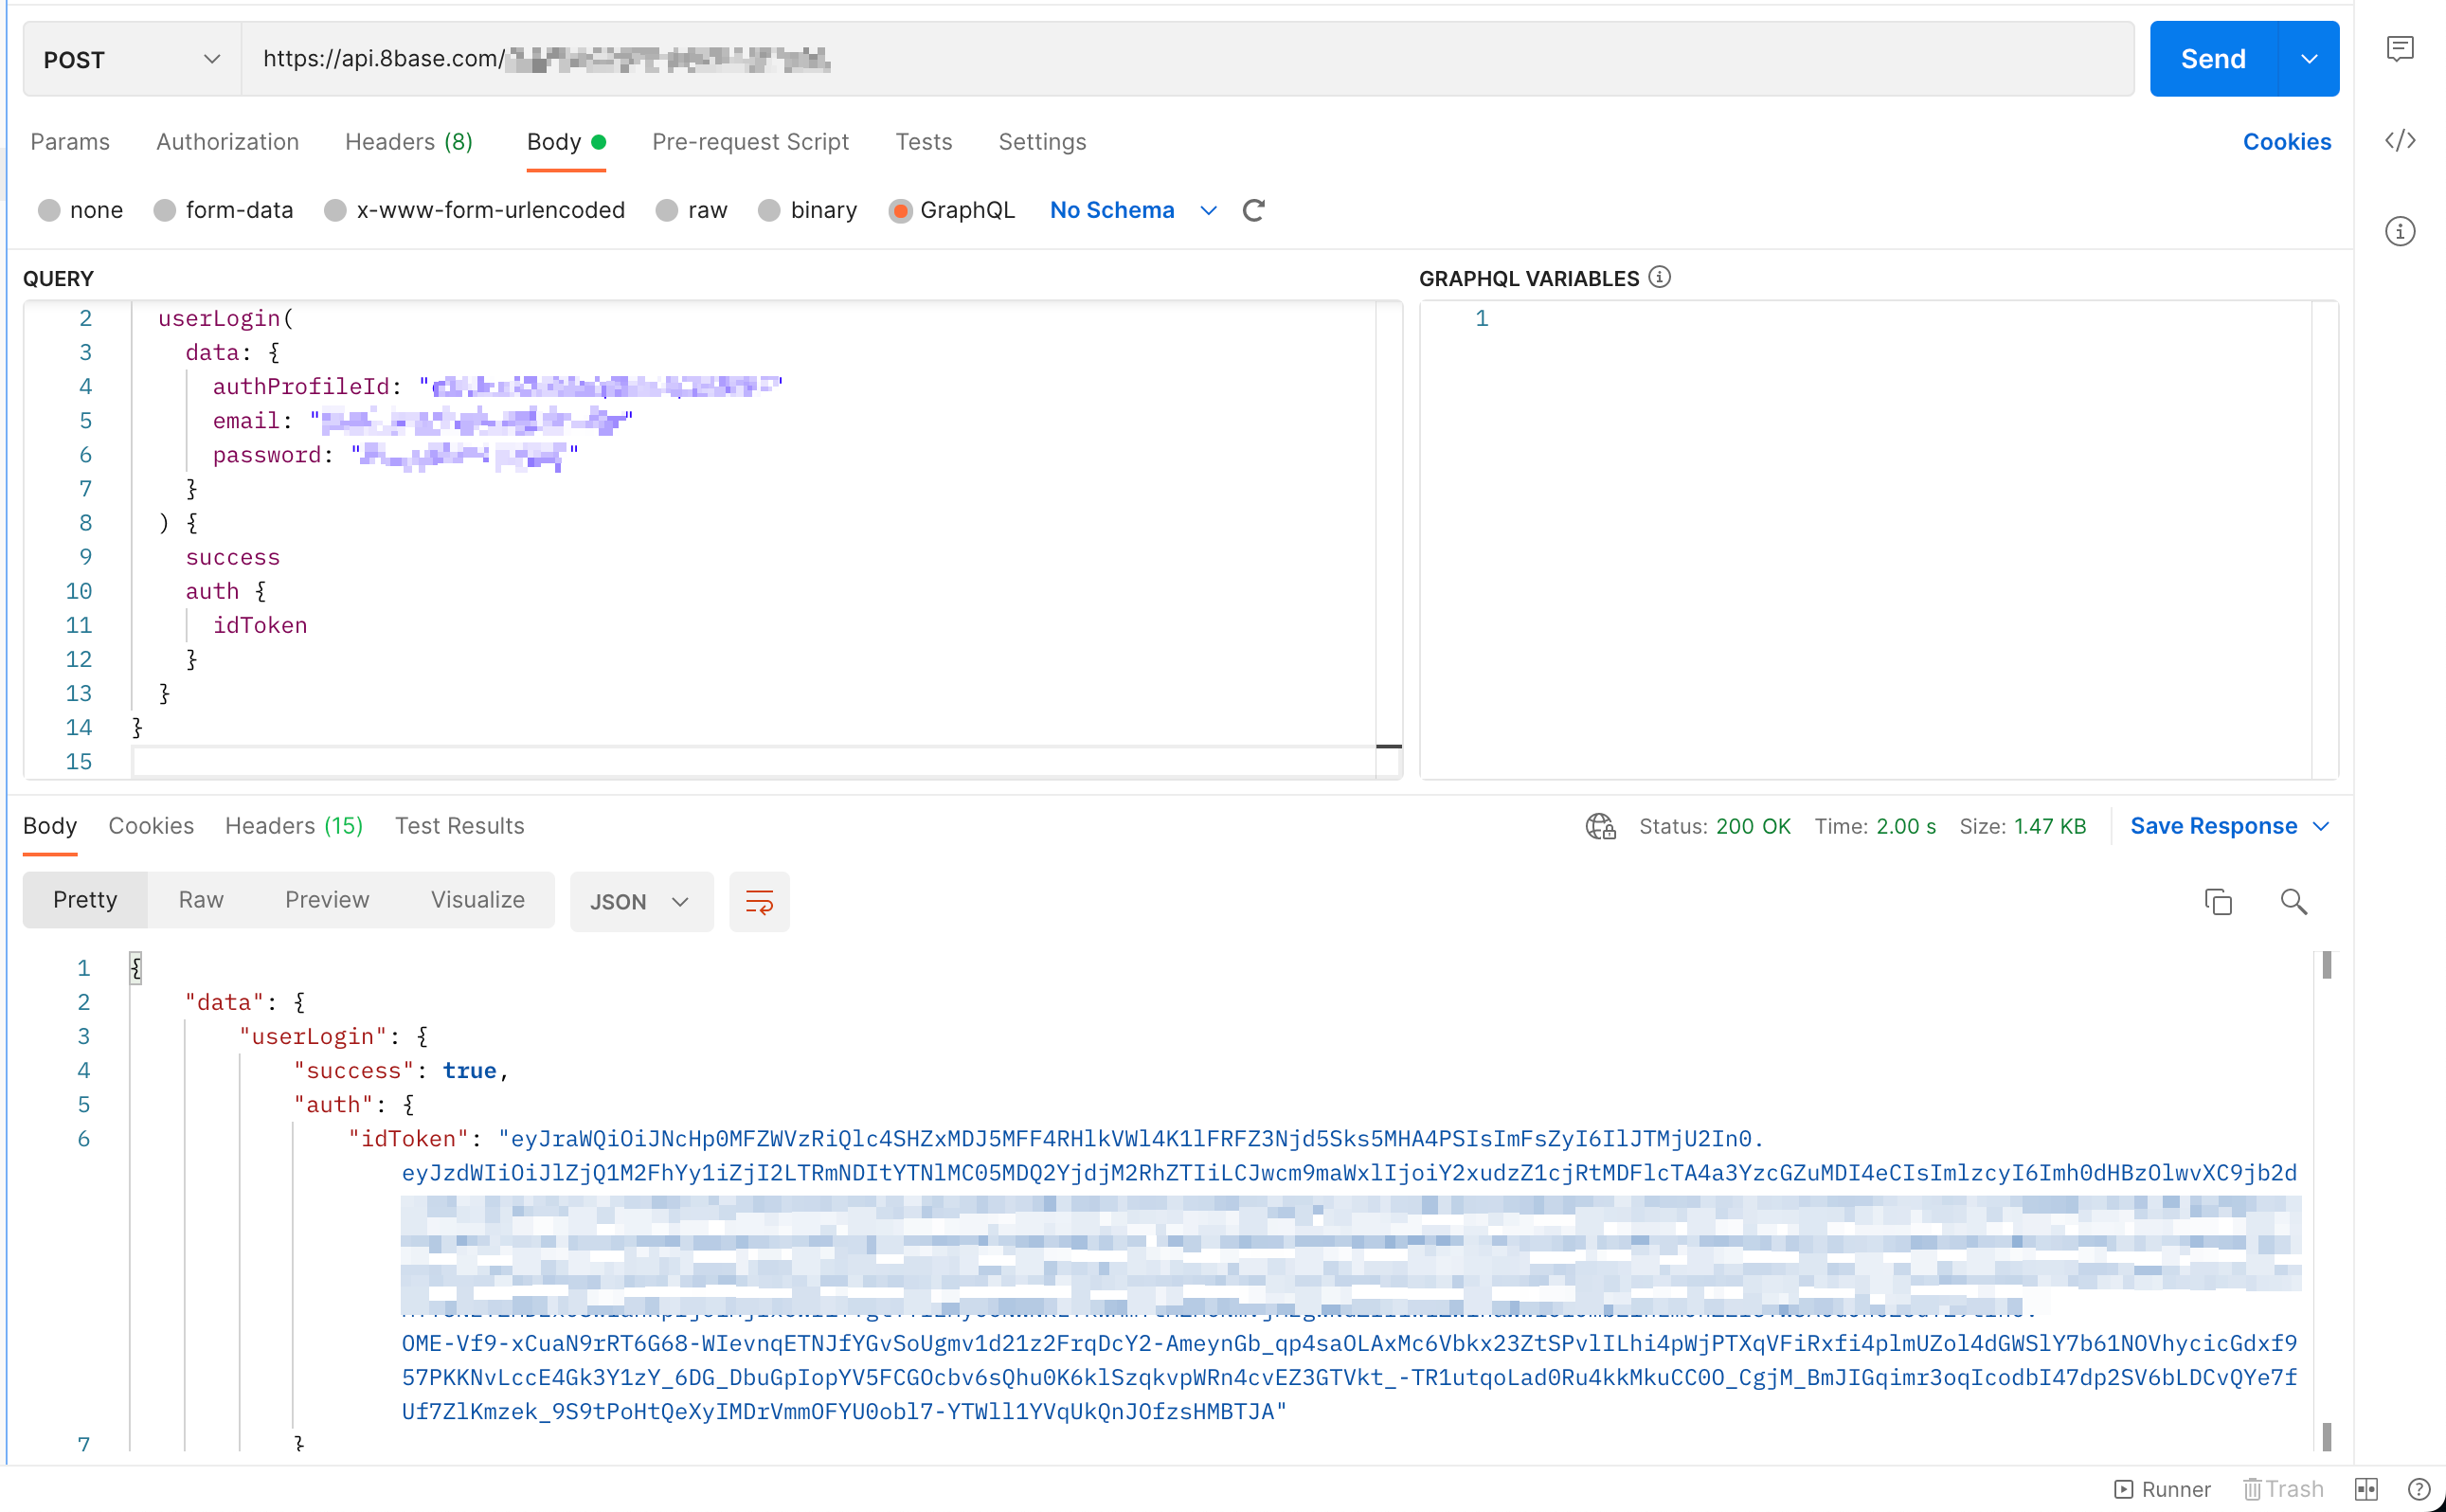Show GraphQL variables info tooltip icon
The width and height of the screenshot is (2446, 1512).
tap(1660, 277)
